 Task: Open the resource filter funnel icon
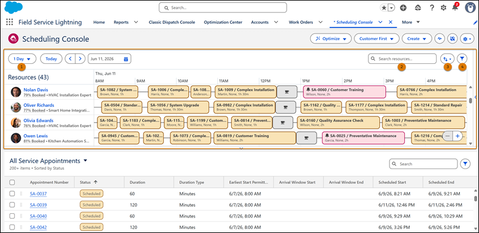[462, 59]
